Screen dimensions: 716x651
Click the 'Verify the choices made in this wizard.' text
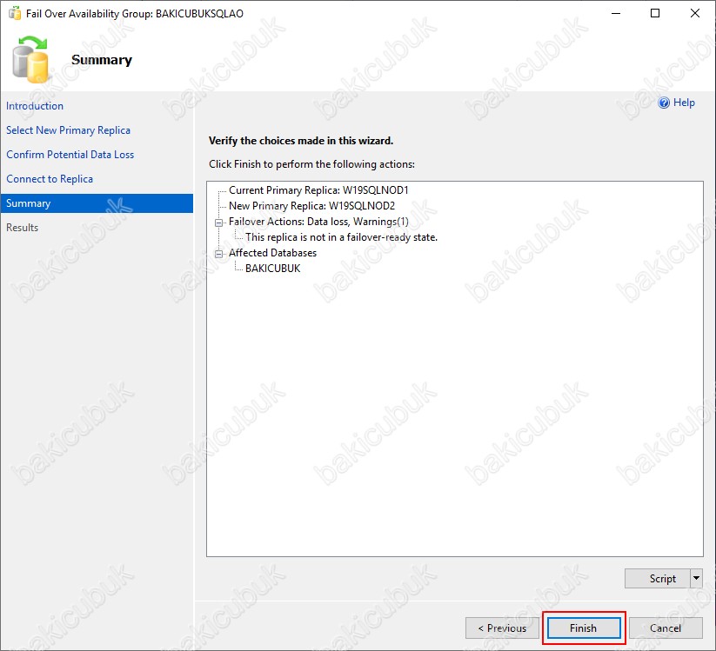[300, 141]
